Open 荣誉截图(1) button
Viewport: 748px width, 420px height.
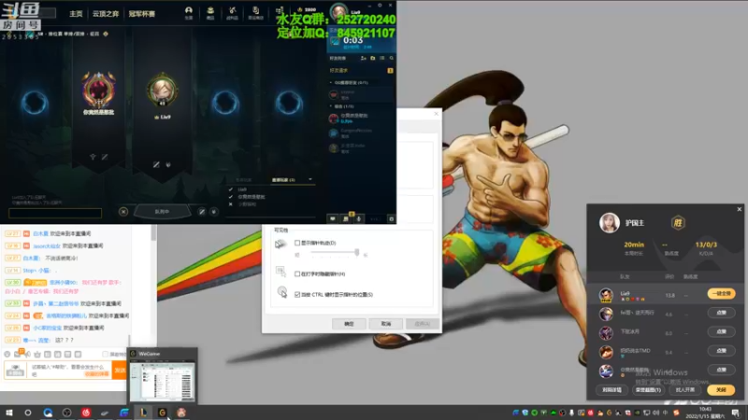pyautogui.click(x=648, y=390)
